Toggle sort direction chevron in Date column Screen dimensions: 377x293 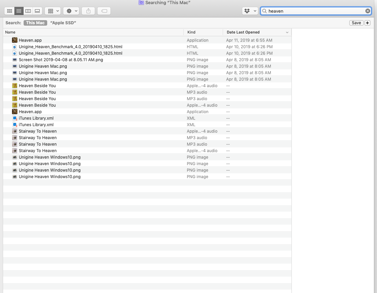tap(287, 32)
